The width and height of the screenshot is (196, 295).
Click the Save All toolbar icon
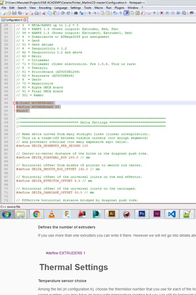[20, 13]
